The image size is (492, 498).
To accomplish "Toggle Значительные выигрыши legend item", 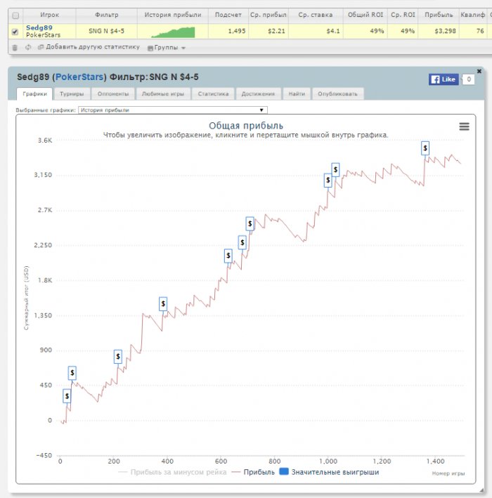I will coord(329,472).
